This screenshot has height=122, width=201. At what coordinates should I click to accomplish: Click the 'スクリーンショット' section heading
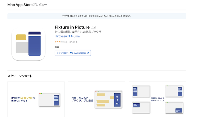20,76
